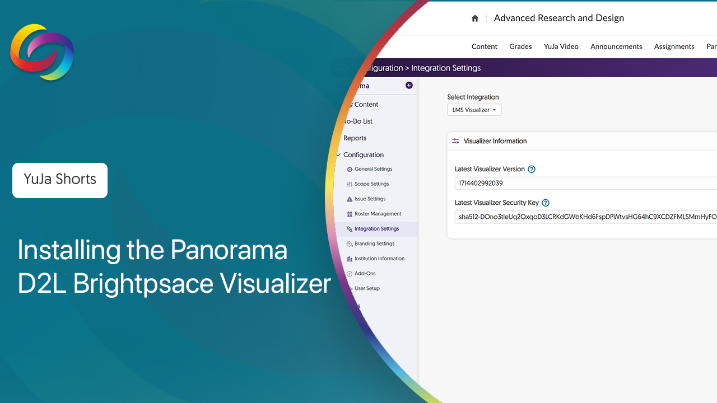Select Scope Settings in Configuration
717x403 pixels.
click(x=372, y=184)
